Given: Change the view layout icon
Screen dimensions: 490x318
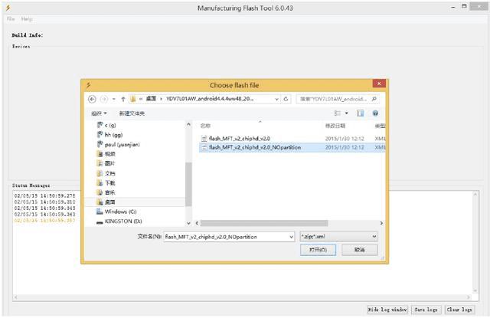Looking at the screenshot, I should [x=338, y=113].
